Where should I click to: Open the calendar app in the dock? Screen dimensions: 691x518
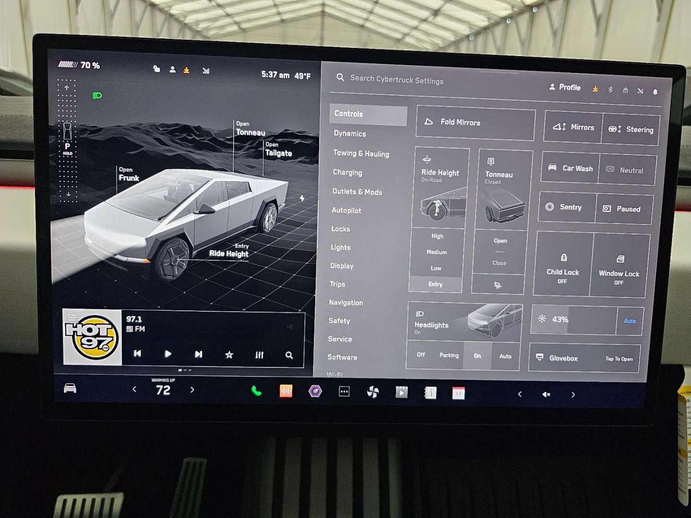458,394
